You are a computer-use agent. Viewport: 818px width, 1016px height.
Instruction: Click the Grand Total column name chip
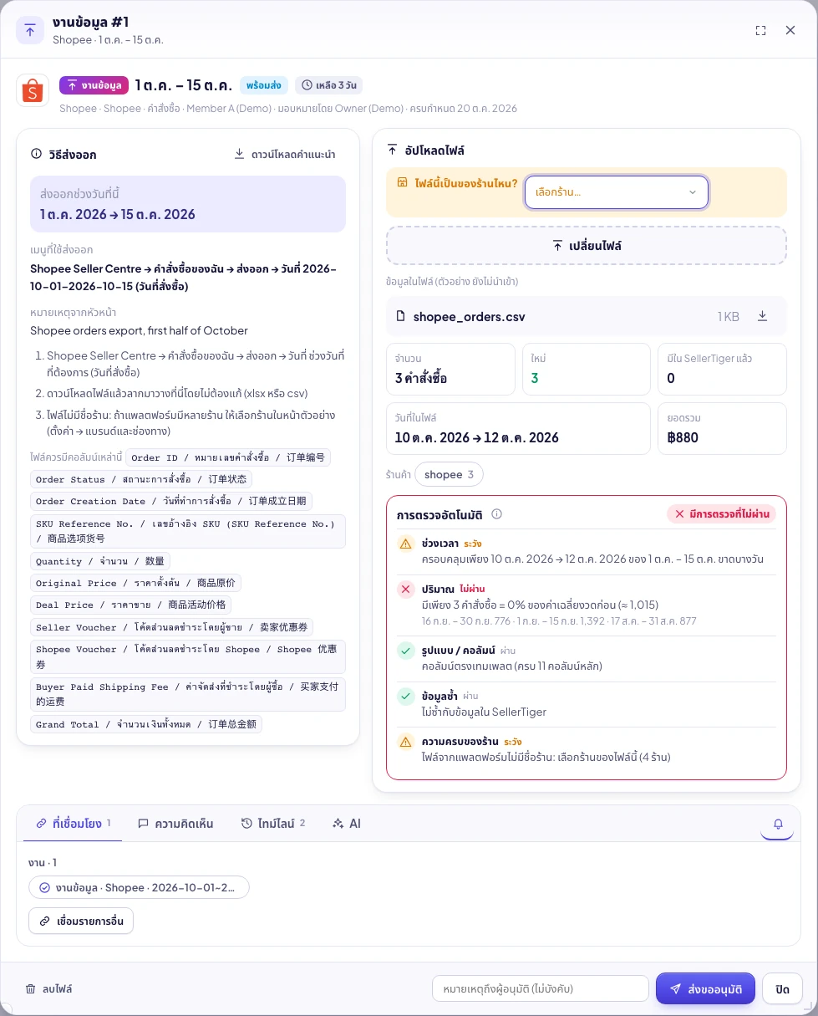146,724
